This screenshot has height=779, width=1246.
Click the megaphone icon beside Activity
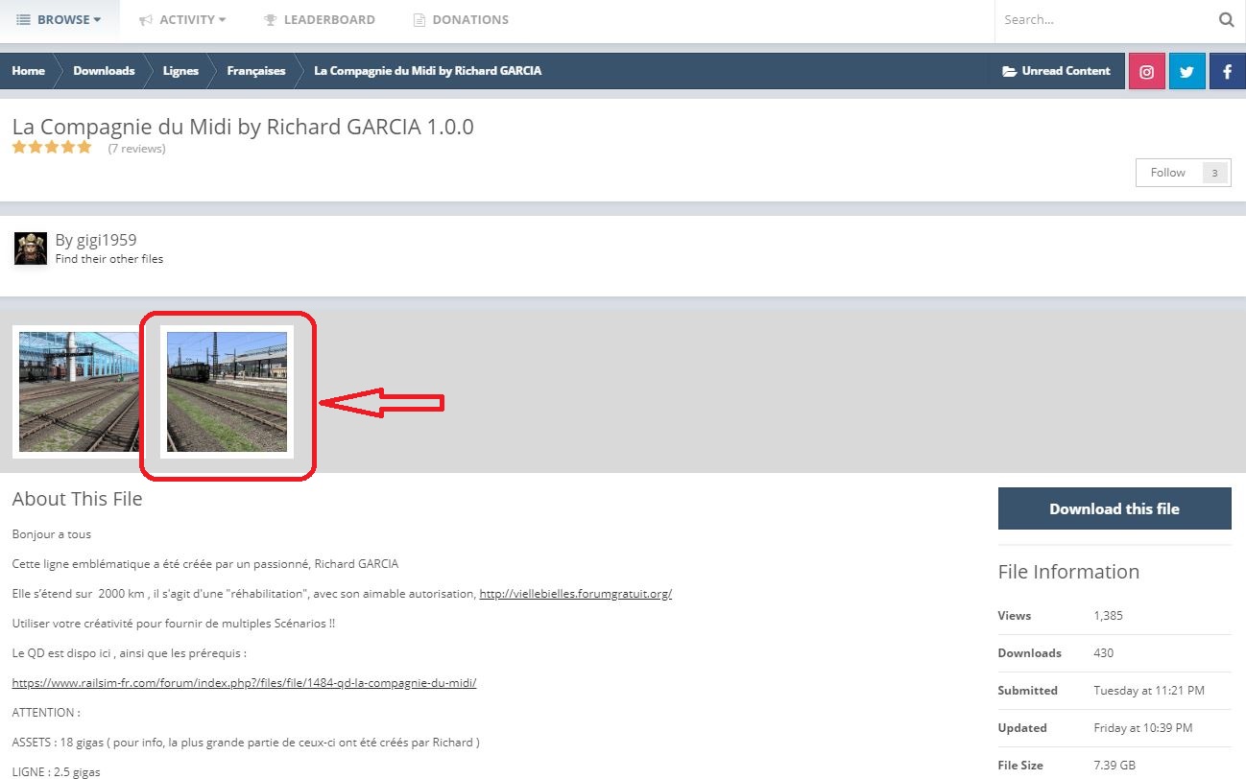coord(146,19)
